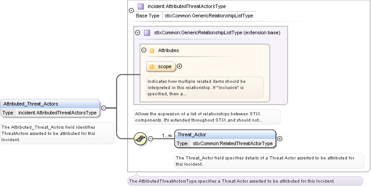Collapse the sequence compositor branch
This screenshot has width=371, height=187.
click(x=150, y=138)
